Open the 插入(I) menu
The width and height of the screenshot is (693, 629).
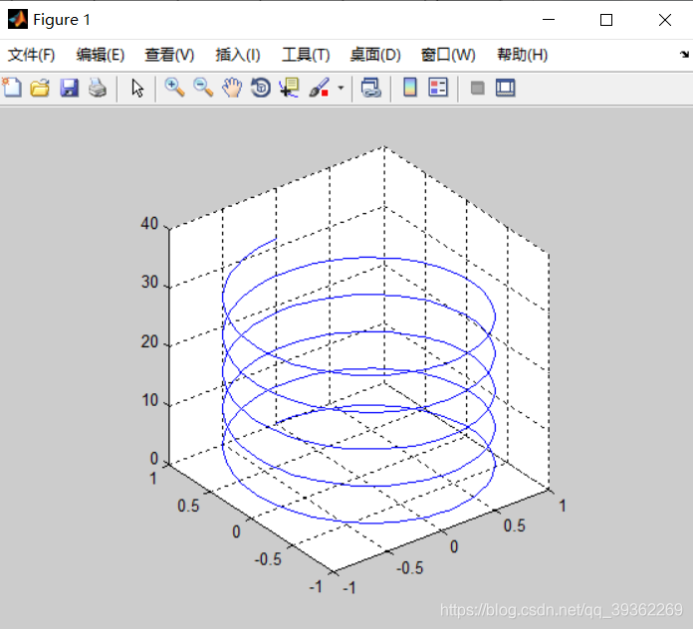click(x=238, y=55)
